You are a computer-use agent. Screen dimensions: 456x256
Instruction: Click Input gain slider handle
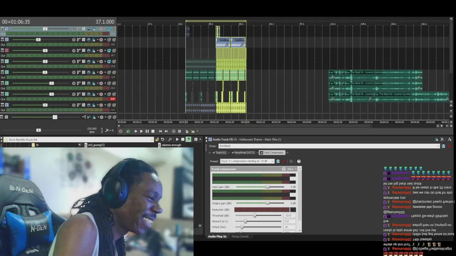[268, 187]
